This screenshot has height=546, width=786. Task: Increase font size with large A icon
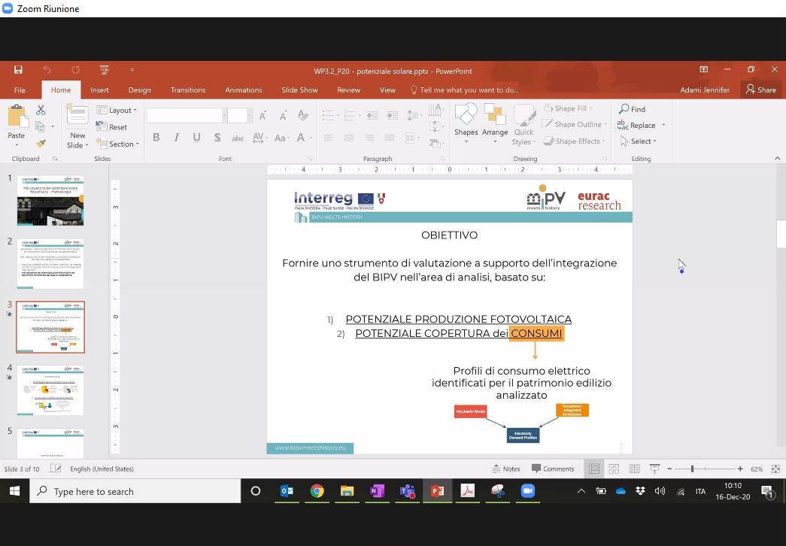tap(263, 116)
